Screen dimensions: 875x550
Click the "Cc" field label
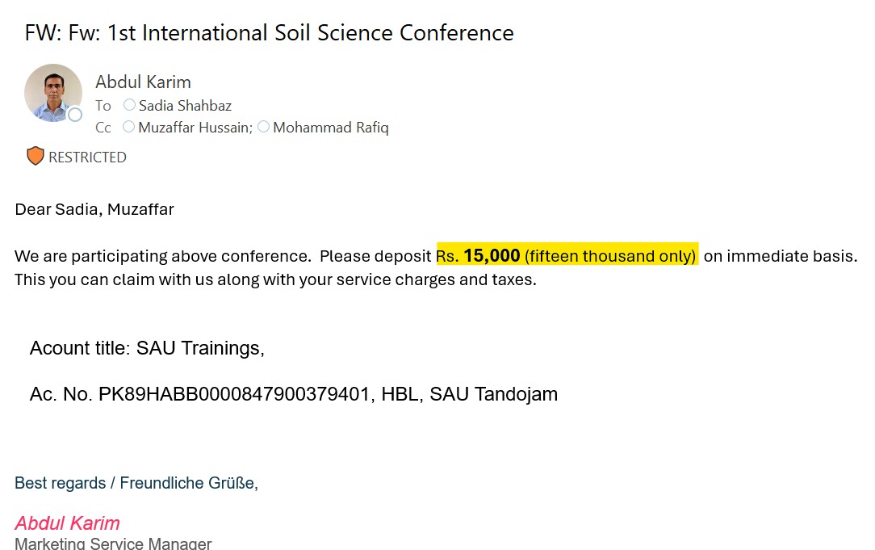pos(103,128)
